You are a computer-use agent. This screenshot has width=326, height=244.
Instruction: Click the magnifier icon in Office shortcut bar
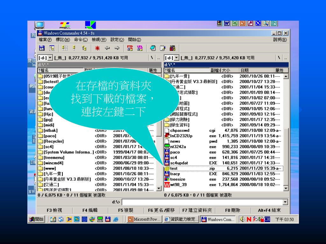(x=266, y=23)
